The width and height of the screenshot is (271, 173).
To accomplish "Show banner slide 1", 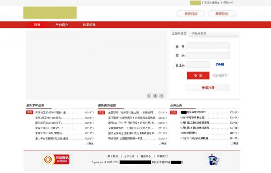I will [149, 96].
